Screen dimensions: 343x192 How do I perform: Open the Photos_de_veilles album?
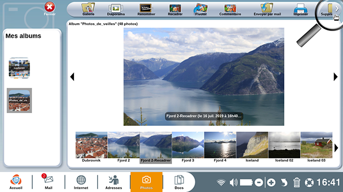point(19,100)
